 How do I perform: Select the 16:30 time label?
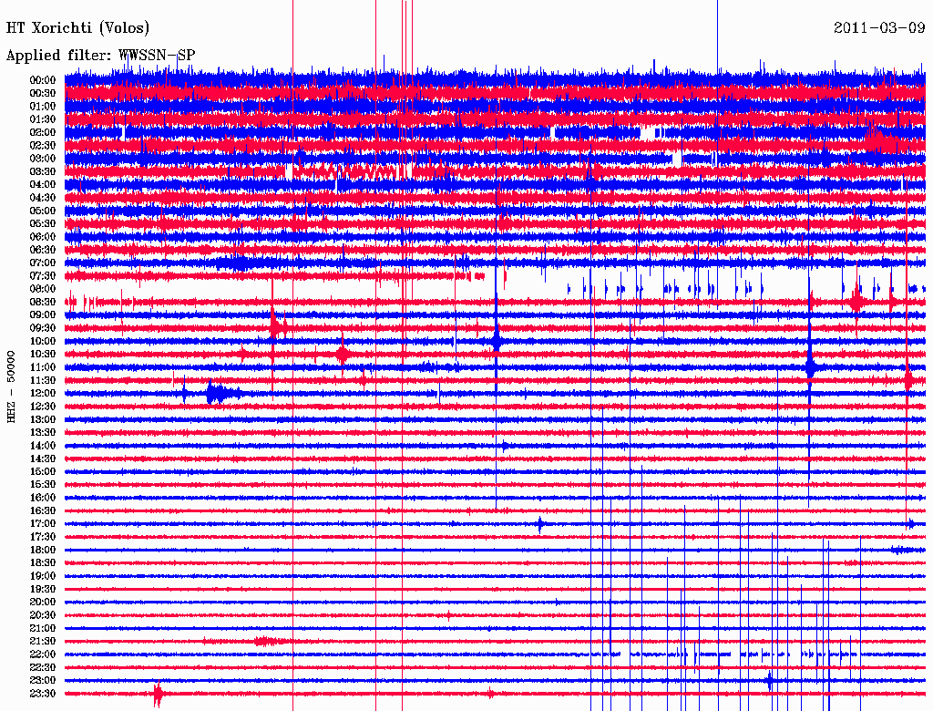click(x=43, y=511)
